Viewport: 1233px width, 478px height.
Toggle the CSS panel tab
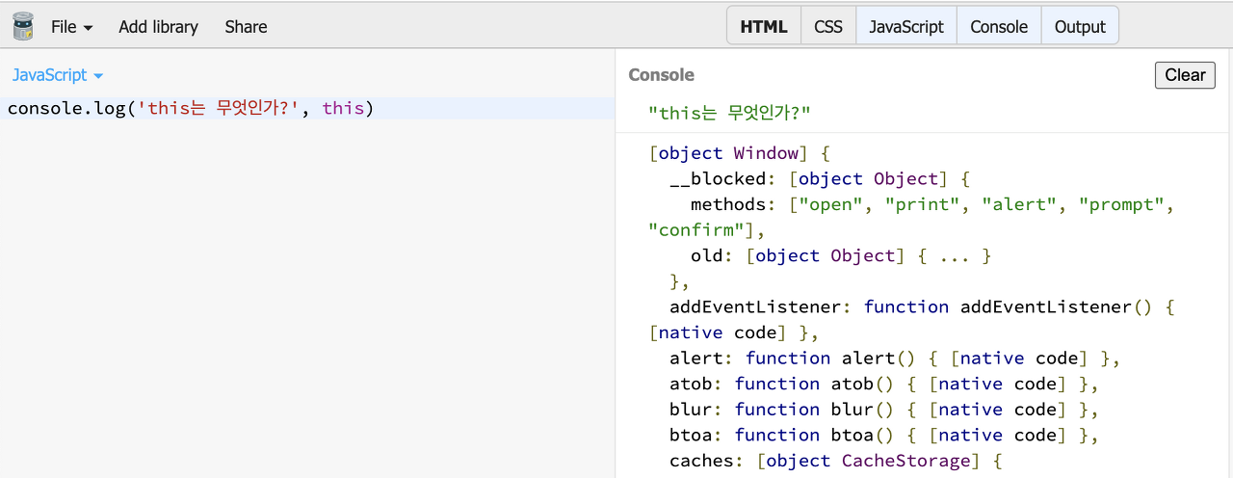click(x=828, y=26)
